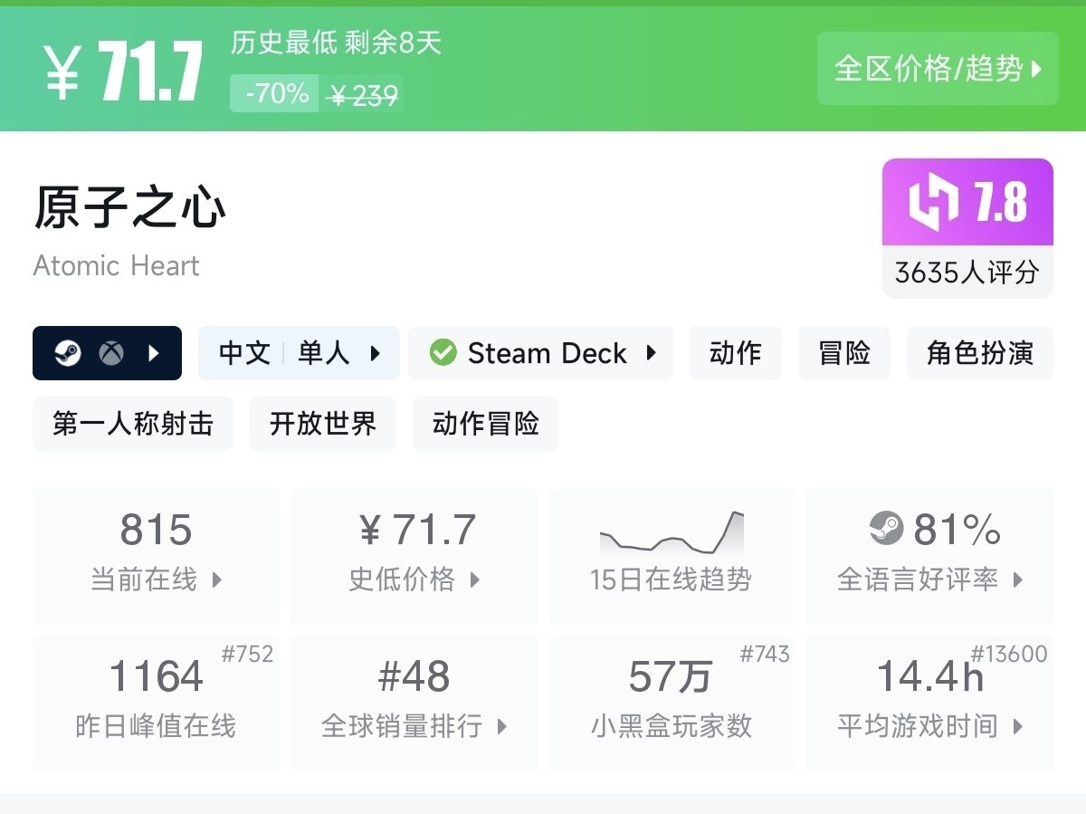Select the 第一人称射击 tag
Image resolution: width=1086 pixels, height=814 pixels.
(x=133, y=424)
